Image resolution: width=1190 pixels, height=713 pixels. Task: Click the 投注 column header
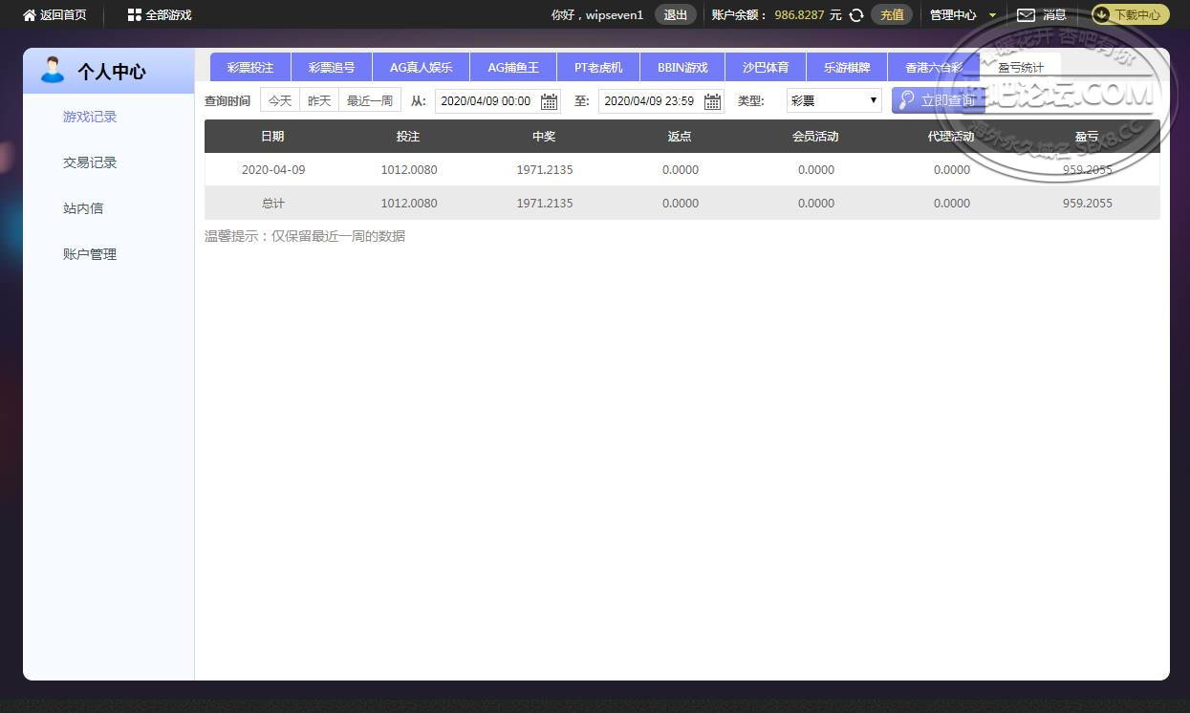click(408, 137)
